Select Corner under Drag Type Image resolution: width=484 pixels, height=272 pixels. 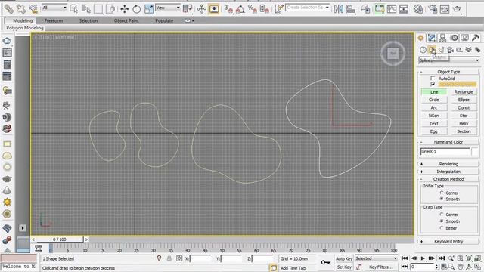pyautogui.click(x=442, y=215)
